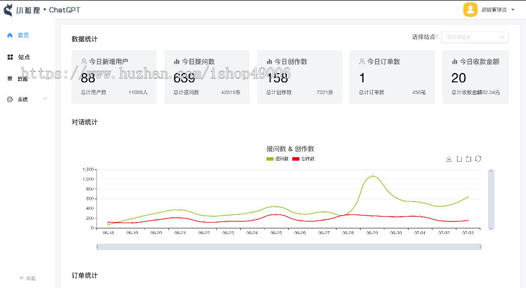The image size is (526, 288).
Task: Toggle the 提问数 legend series
Action: click(278, 159)
